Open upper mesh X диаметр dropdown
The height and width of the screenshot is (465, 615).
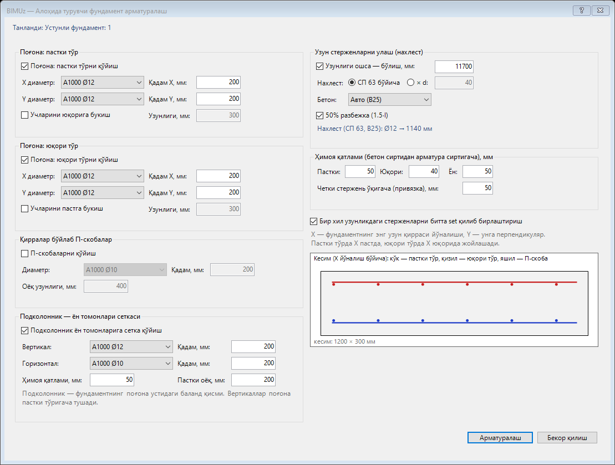coord(103,176)
